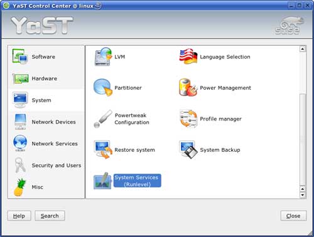Click the Misc pineapple icon
The image size is (314, 237).
tap(19, 187)
